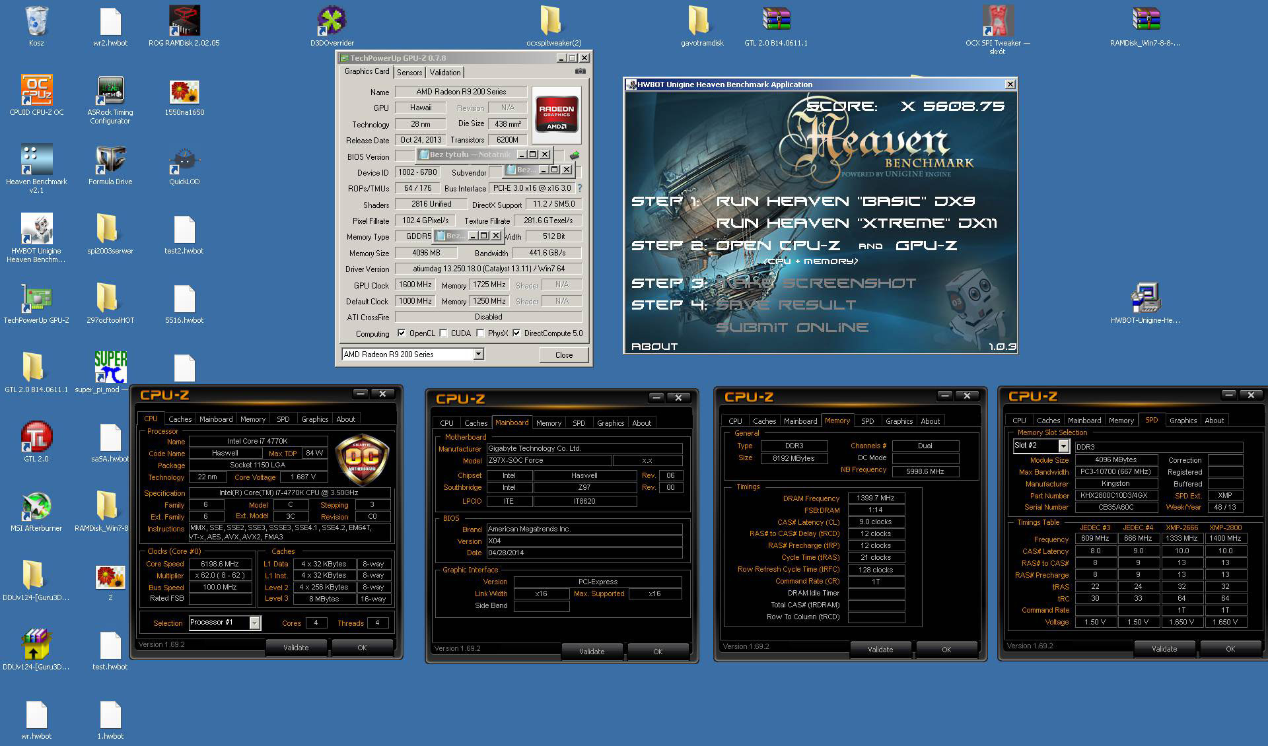Click the bus interface question mark icon
This screenshot has height=746, width=1268.
click(580, 188)
